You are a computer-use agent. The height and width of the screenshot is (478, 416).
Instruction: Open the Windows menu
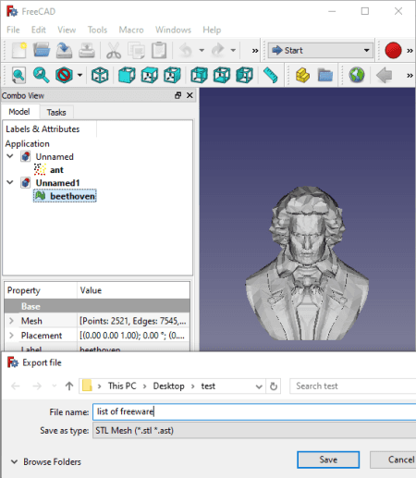173,30
